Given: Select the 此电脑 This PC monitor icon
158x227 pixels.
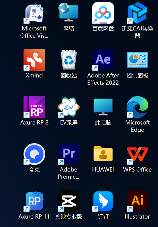Looking at the screenshot, I should click(x=103, y=107).
